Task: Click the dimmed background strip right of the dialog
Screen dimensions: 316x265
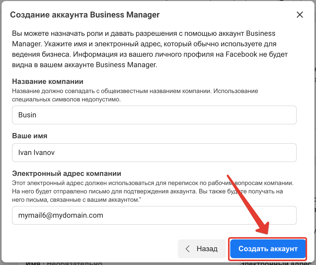Action: [315, 131]
